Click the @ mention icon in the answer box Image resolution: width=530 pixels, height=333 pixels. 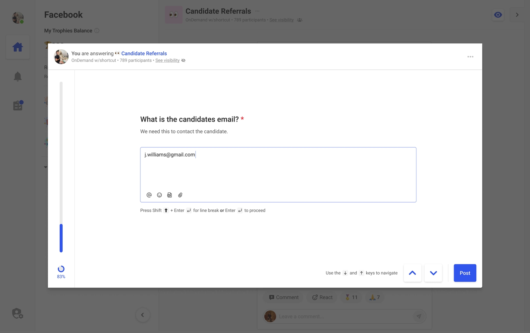coord(149,195)
